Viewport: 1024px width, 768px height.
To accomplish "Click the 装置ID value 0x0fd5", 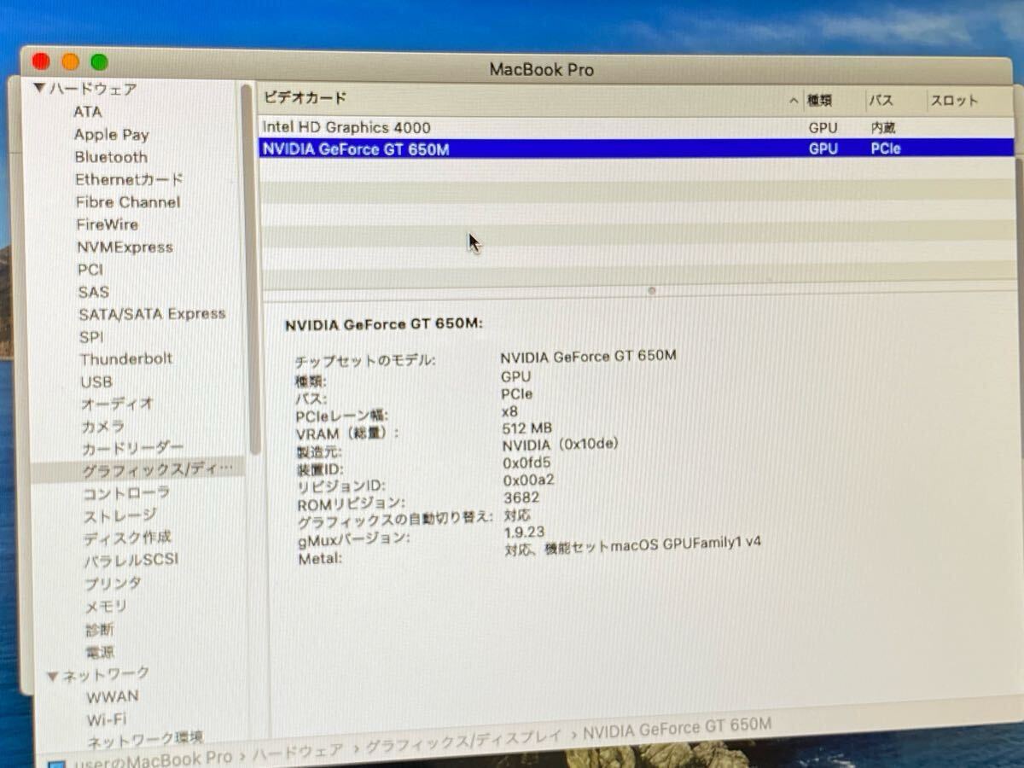I will [527, 463].
